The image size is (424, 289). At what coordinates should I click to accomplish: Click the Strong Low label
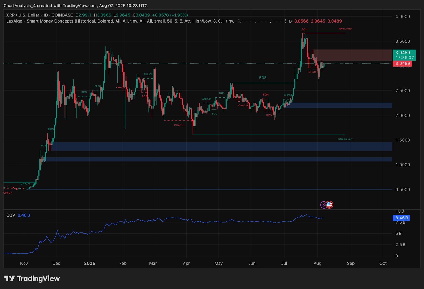pyautogui.click(x=346, y=139)
